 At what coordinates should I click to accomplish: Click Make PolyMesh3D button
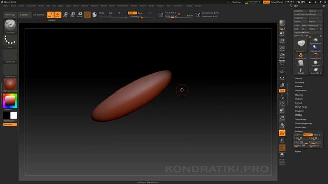[x=311, y=25]
